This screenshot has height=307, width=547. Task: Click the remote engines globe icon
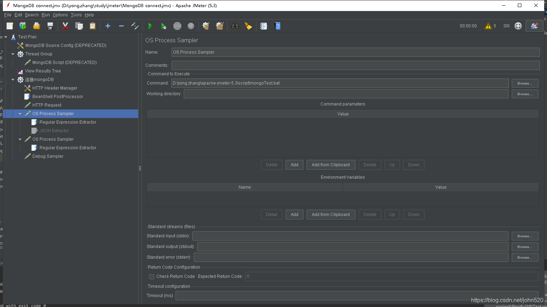(518, 26)
